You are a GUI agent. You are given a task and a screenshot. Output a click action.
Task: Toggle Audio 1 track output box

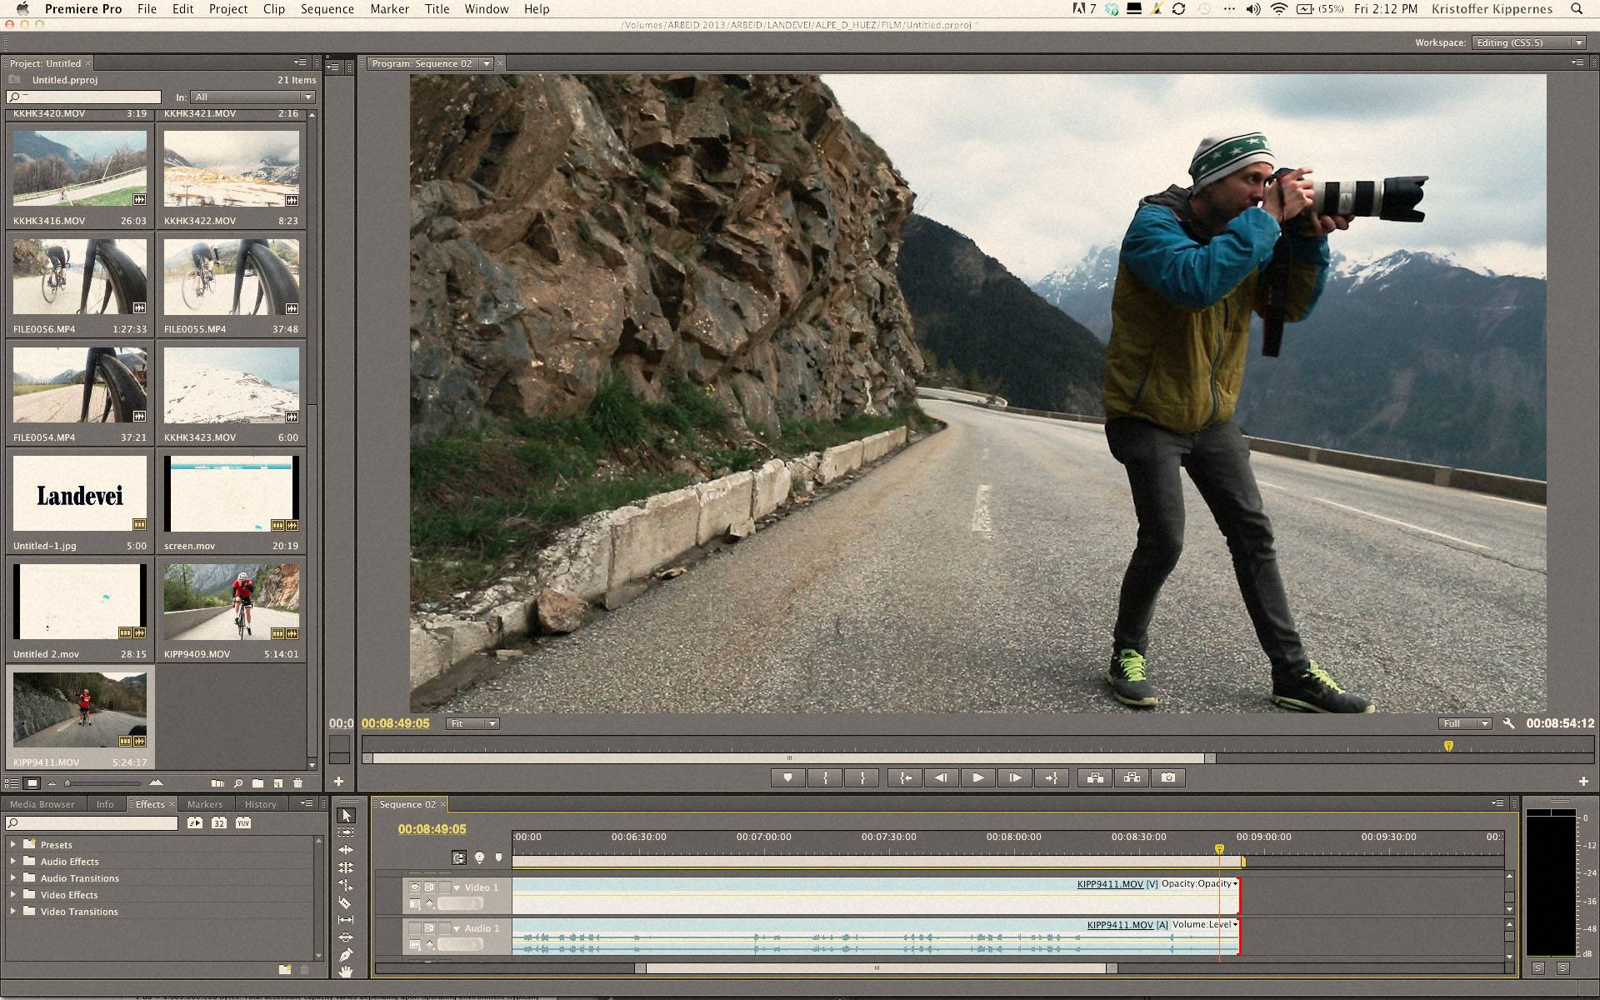[x=414, y=928]
